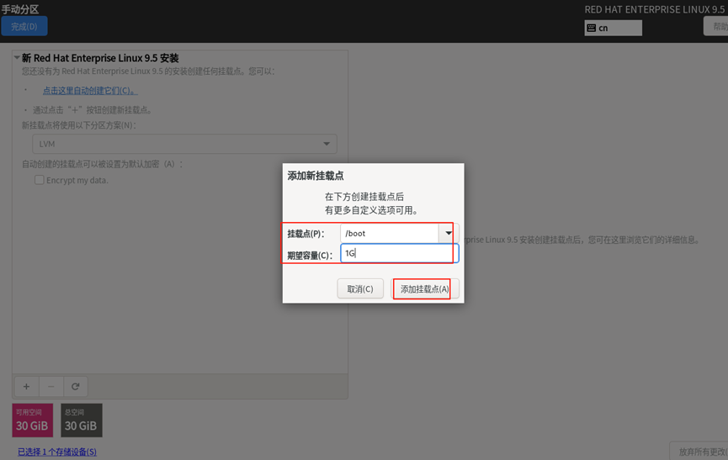Open the LVM partitioning scheme dropdown
This screenshot has width=728, height=460.
[184, 144]
